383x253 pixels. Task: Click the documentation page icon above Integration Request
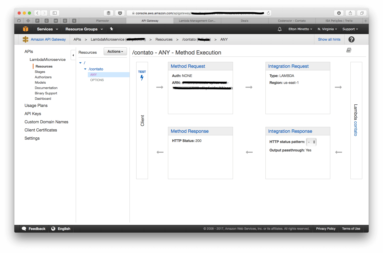[349, 50]
